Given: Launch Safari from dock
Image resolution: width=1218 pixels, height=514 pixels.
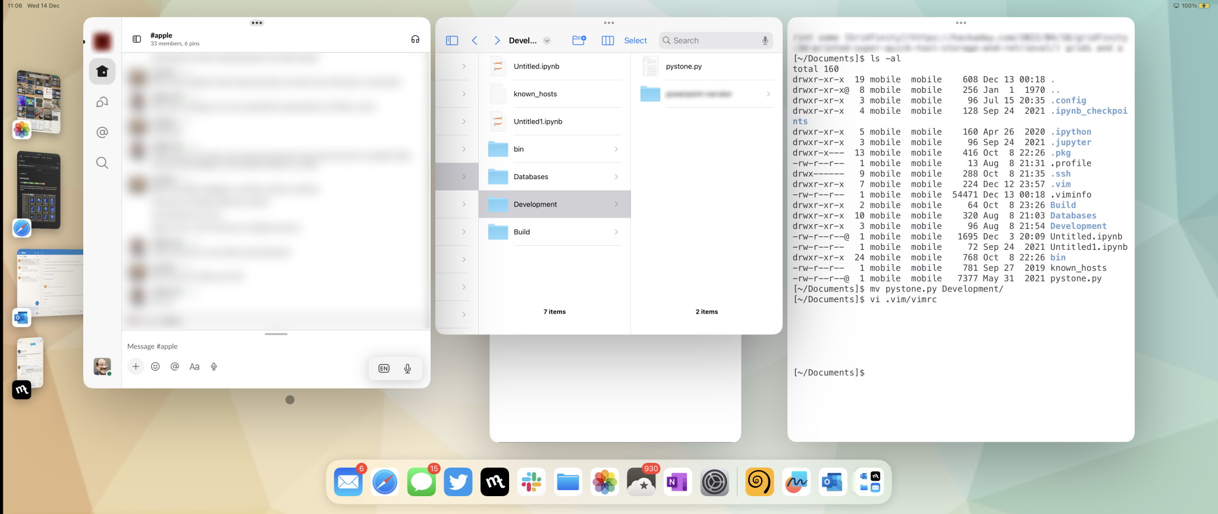Looking at the screenshot, I should pyautogui.click(x=385, y=481).
